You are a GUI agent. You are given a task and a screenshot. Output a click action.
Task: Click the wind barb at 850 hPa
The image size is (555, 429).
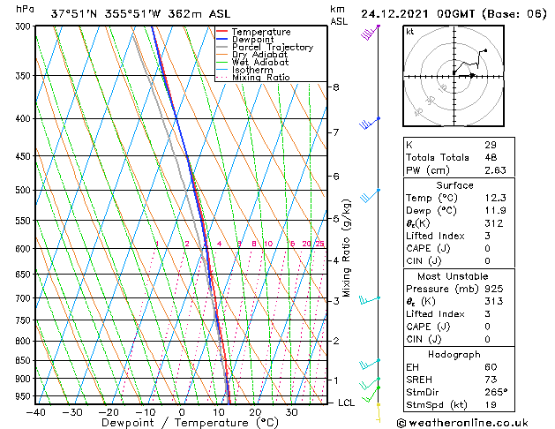(x=370, y=364)
